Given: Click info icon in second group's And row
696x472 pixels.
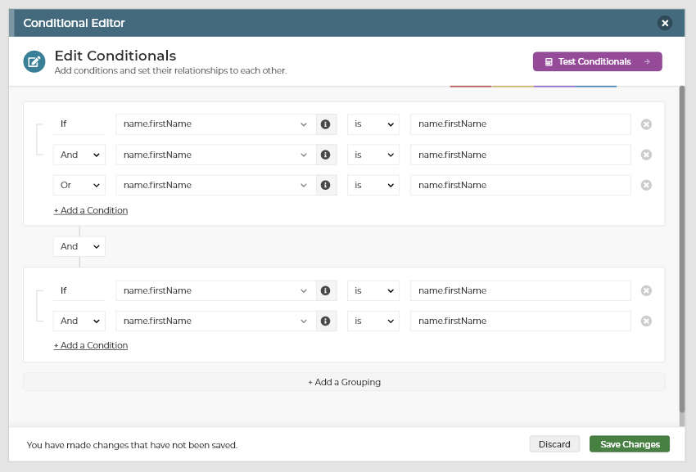Looking at the screenshot, I should (326, 321).
